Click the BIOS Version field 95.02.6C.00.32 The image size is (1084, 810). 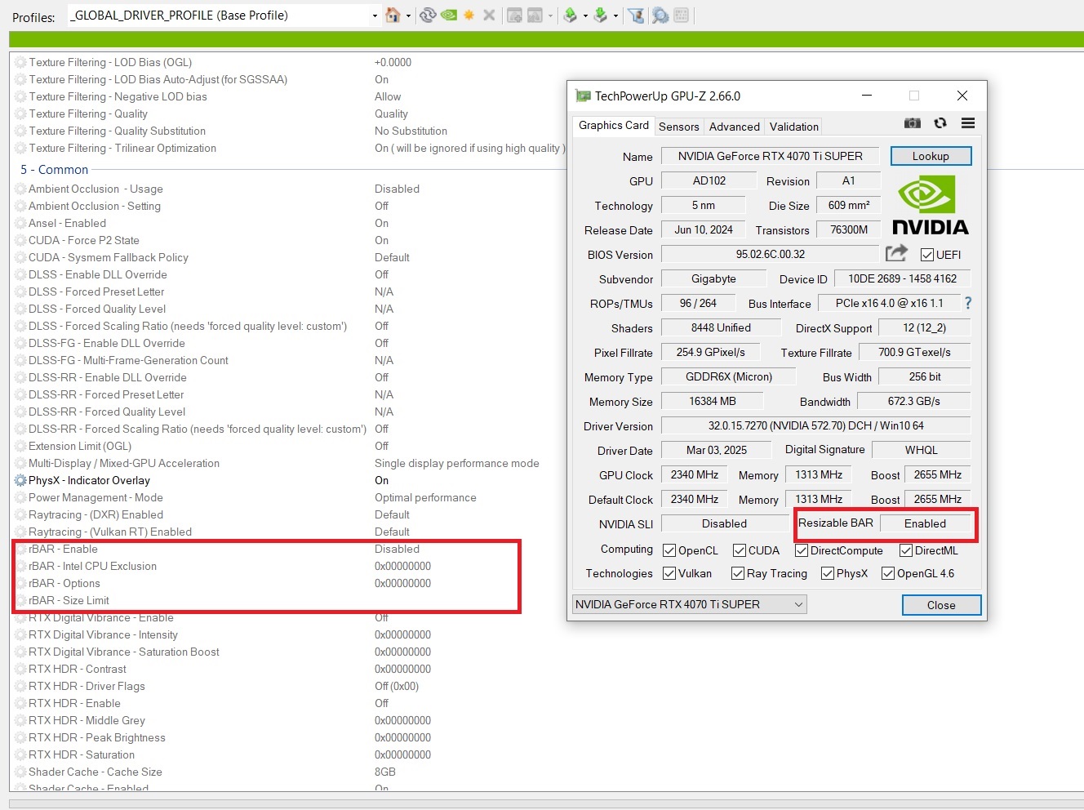[x=770, y=254]
